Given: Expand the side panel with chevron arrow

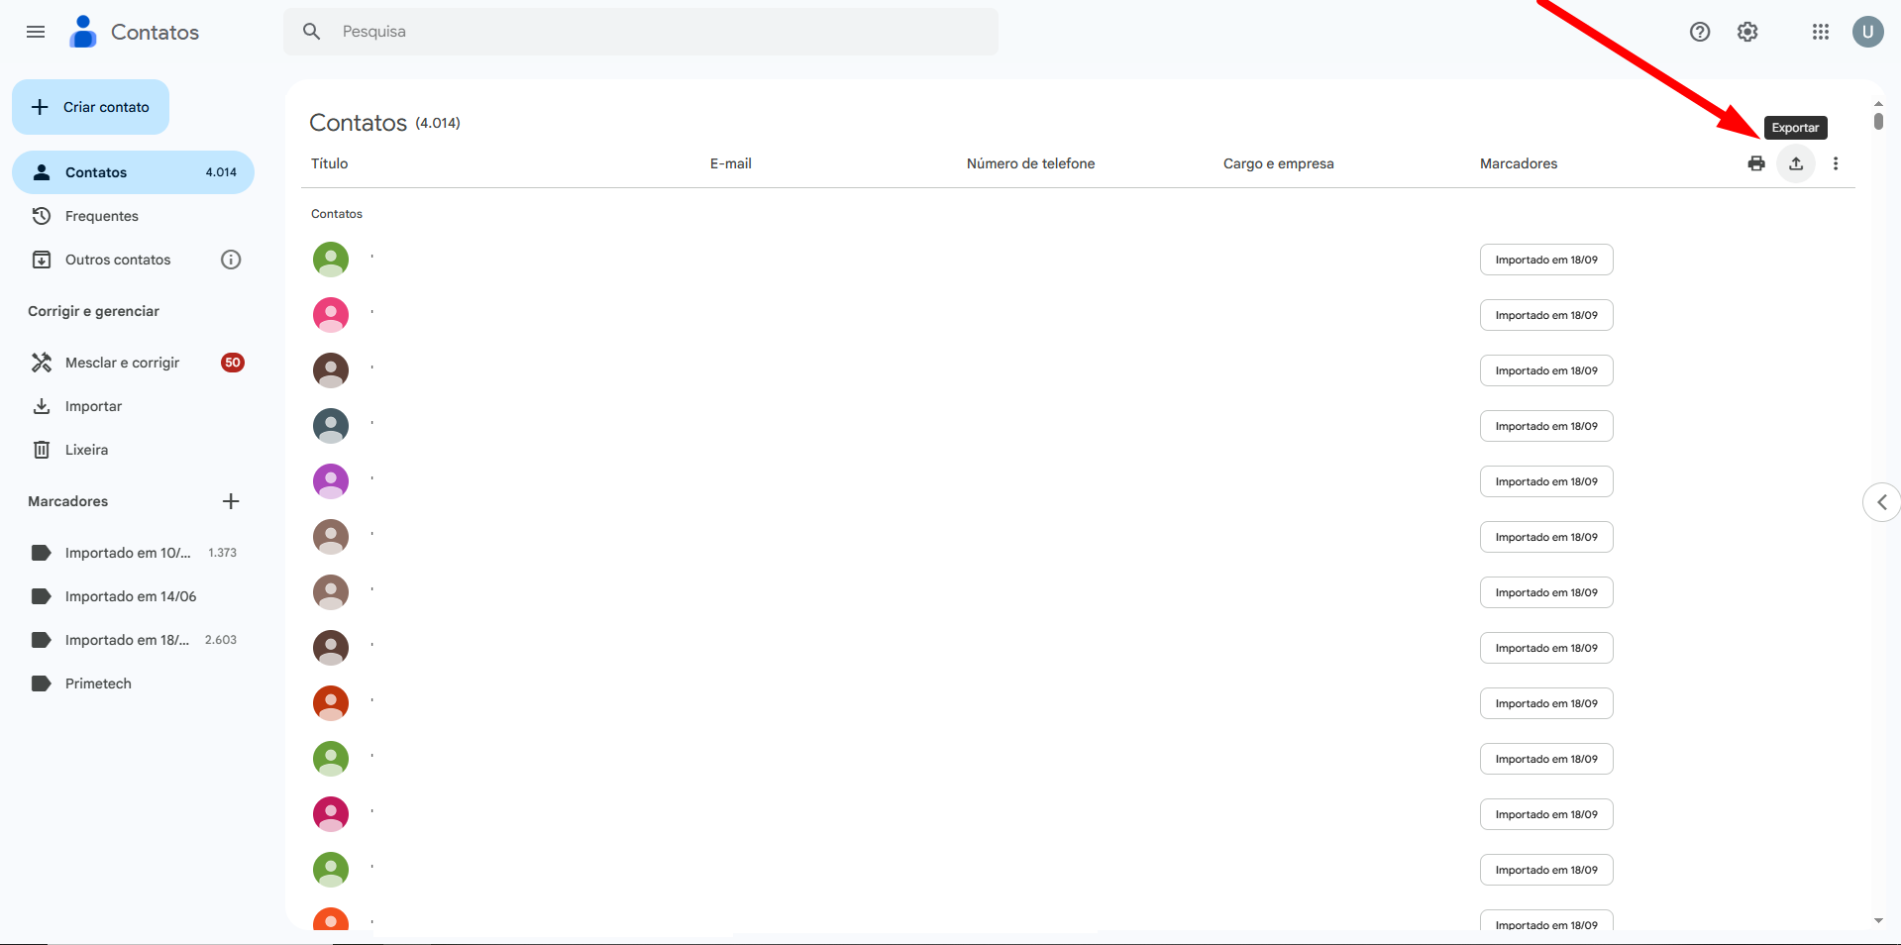Looking at the screenshot, I should point(1881,502).
